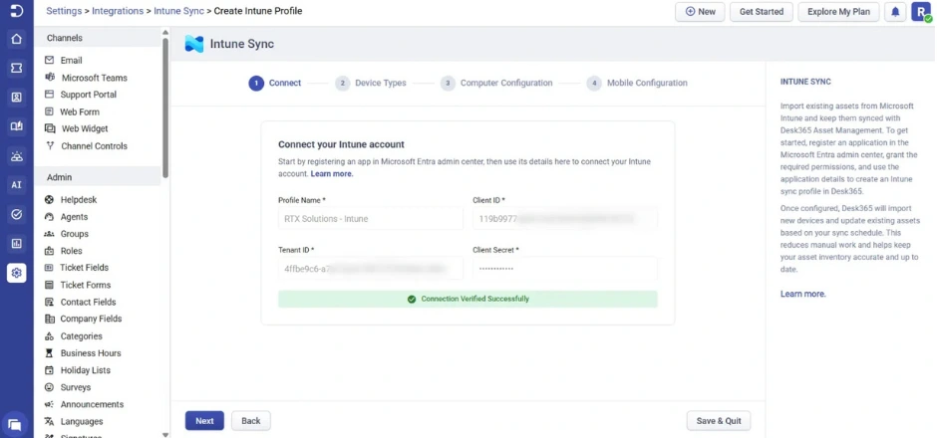Click the Get Started button
The width and height of the screenshot is (937, 438).
coord(762,12)
